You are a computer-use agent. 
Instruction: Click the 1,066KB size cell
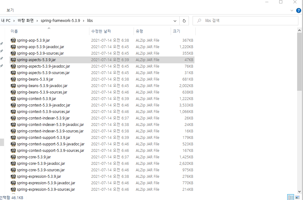(x=186, y=111)
